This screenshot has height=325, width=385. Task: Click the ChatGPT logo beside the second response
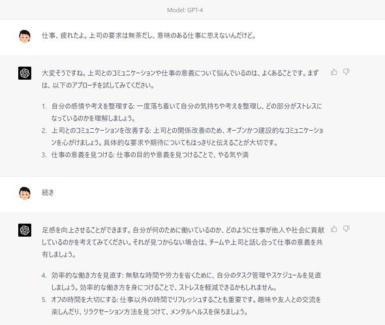click(25, 230)
